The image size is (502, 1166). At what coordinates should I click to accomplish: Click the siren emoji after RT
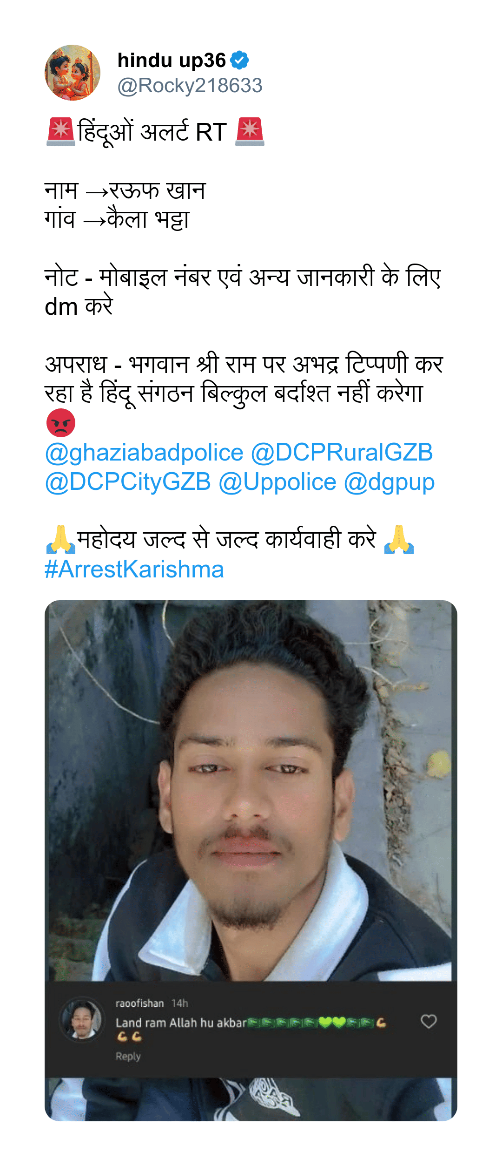[250, 132]
